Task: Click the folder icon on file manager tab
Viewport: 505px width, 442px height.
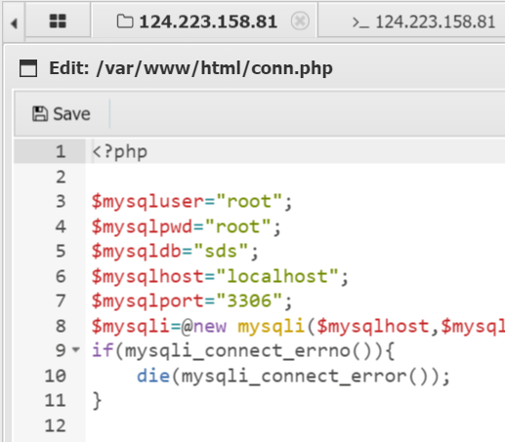Action: 125,21
